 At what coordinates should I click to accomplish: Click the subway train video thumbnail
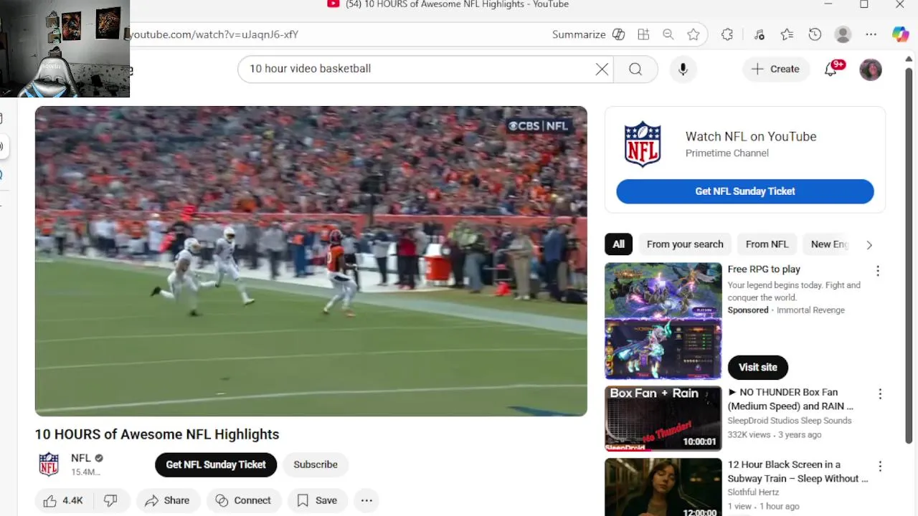663,487
